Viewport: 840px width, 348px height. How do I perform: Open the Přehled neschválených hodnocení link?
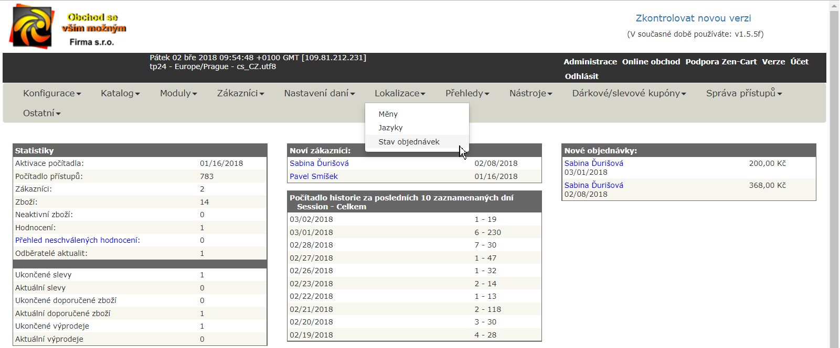[78, 240]
